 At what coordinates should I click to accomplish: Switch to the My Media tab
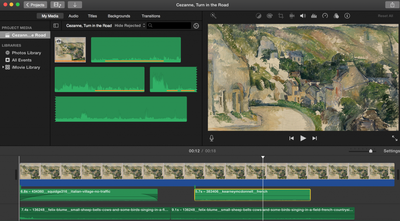[x=50, y=16]
